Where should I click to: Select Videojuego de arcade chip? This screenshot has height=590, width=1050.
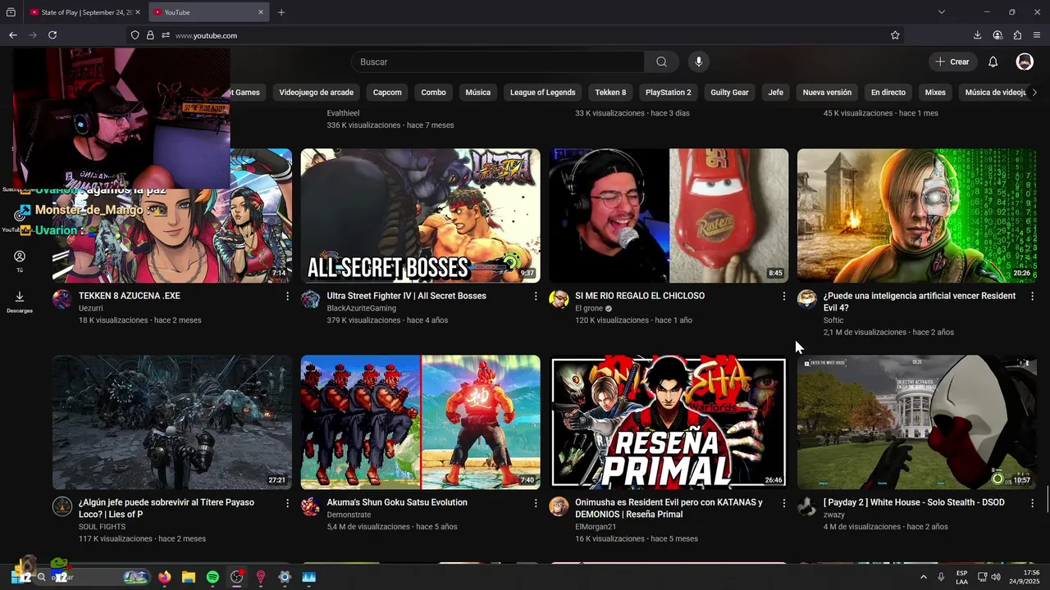(316, 93)
